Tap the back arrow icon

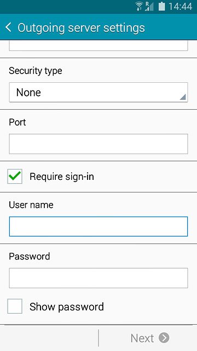8,27
